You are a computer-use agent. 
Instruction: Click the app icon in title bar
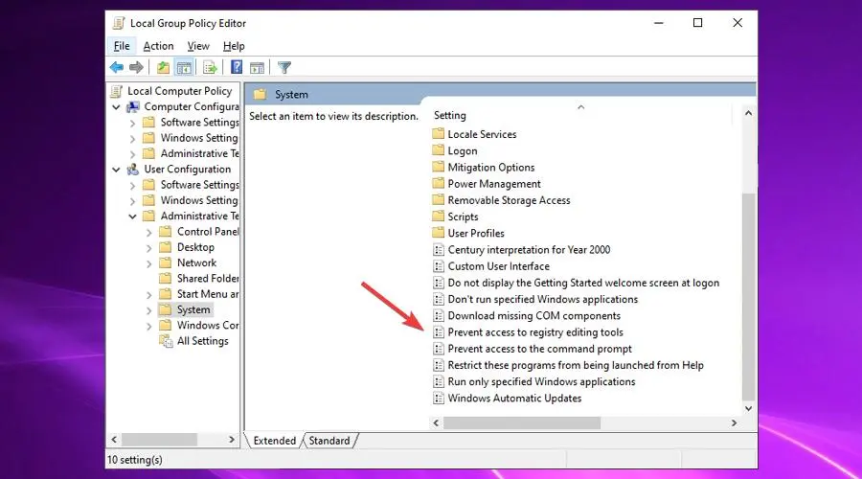tap(118, 23)
